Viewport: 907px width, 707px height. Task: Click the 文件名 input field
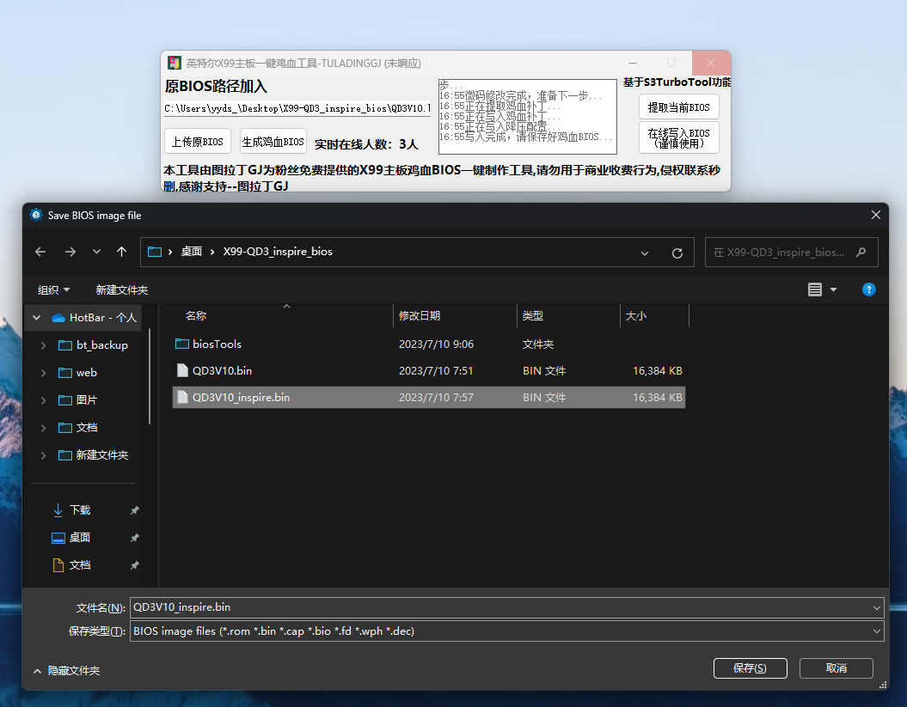tap(499, 607)
